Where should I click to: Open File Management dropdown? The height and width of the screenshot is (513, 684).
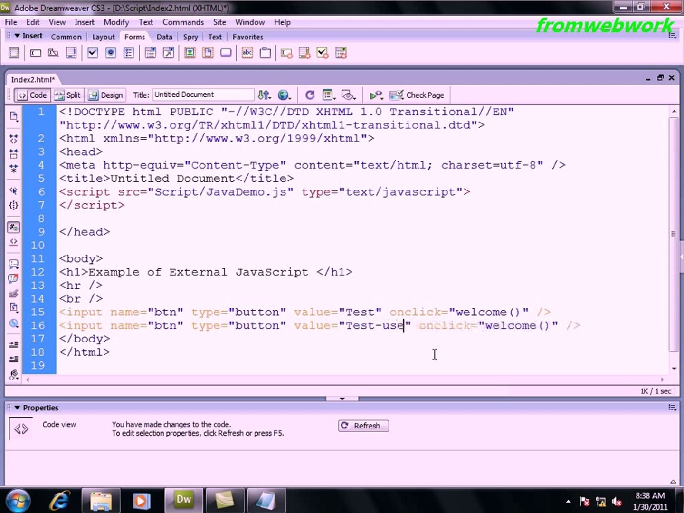265,95
